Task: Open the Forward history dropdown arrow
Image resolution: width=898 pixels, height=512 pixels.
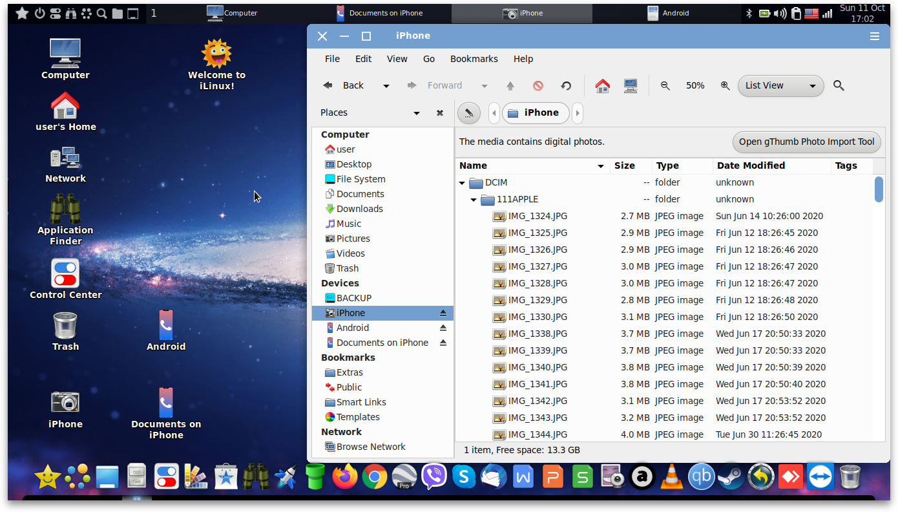Action: tap(484, 86)
